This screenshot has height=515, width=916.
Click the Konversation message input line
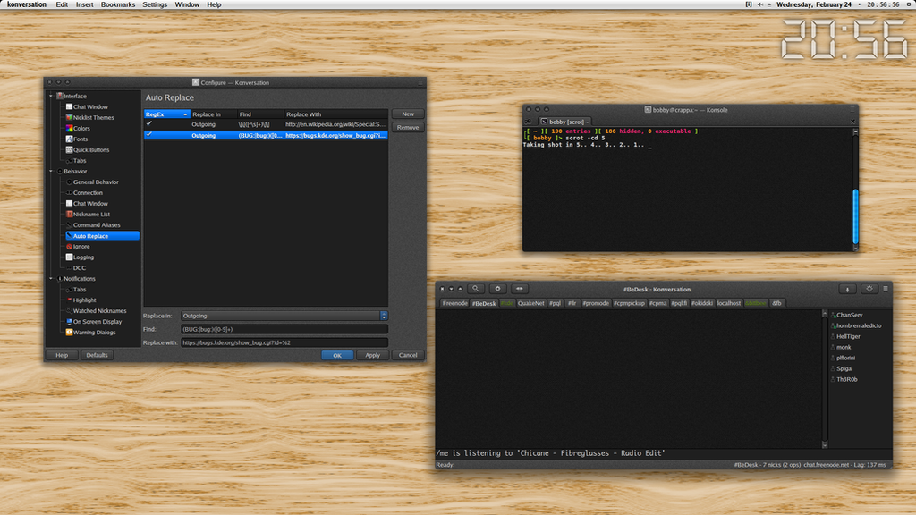click(x=664, y=453)
